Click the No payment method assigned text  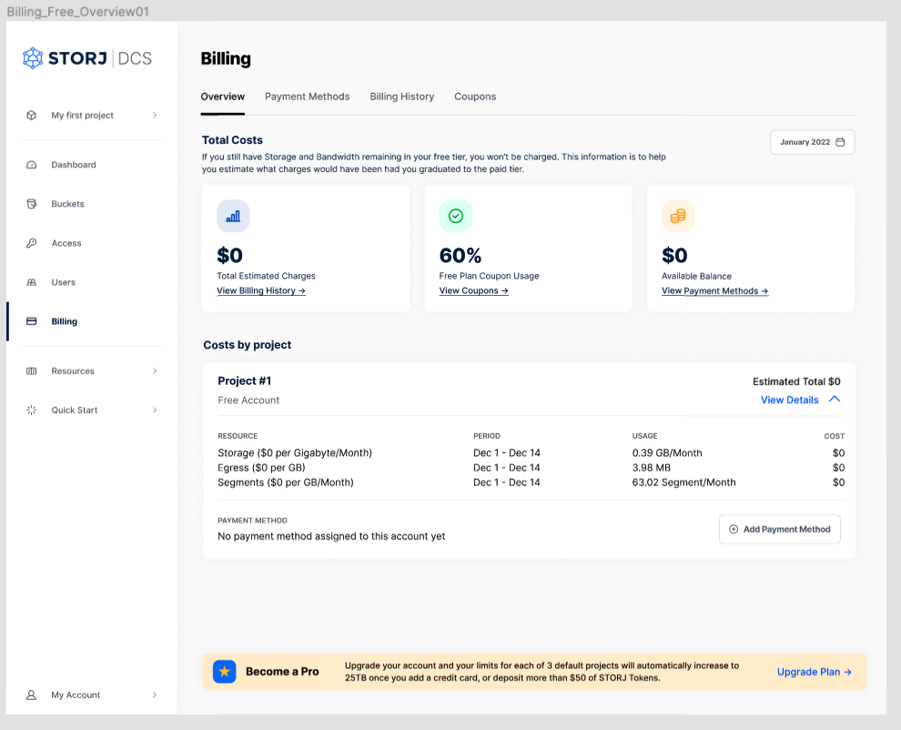pyautogui.click(x=331, y=536)
